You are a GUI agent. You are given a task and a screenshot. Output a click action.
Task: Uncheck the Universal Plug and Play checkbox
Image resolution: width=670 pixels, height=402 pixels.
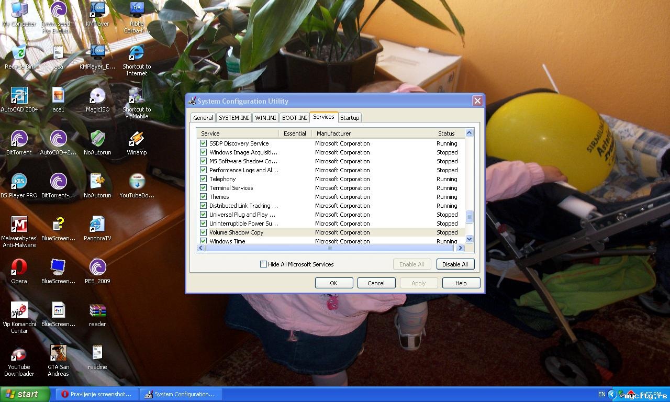click(204, 215)
